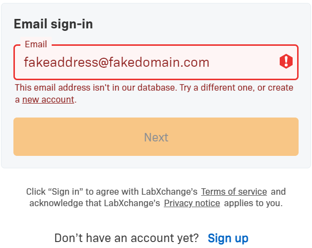Click the "Don't have an account yet?" text
Screen dimensions: 312x248
click(126, 238)
